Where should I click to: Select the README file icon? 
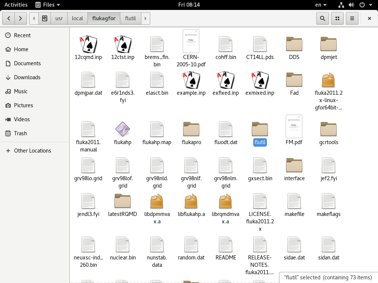226,245
